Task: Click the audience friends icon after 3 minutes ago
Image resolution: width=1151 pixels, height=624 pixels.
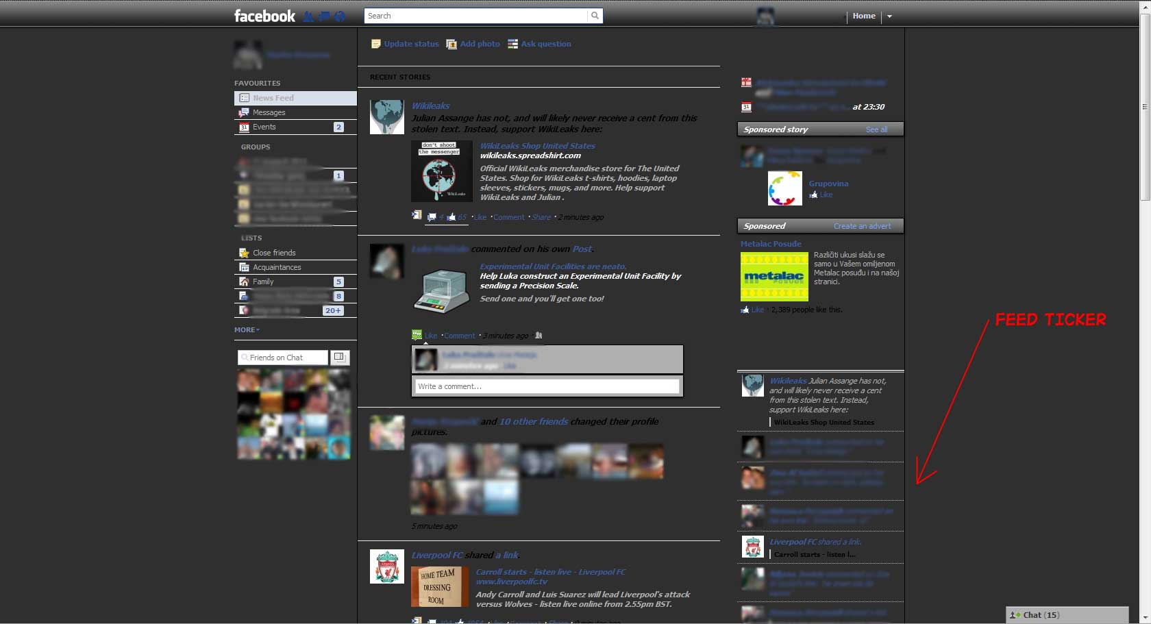Action: (x=539, y=336)
